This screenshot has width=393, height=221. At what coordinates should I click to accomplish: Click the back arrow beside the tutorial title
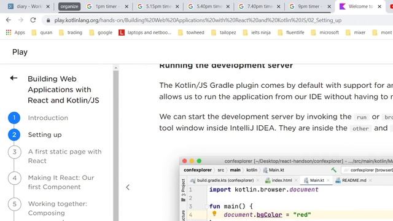[x=14, y=78]
